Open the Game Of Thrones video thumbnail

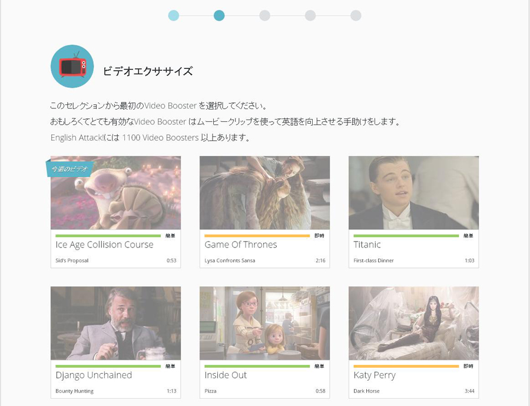point(264,193)
